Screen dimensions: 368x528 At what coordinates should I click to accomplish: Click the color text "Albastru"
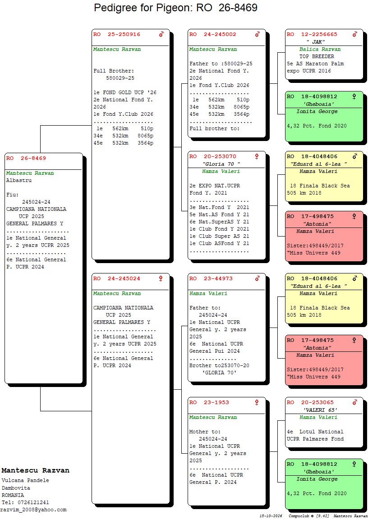pyautogui.click(x=19, y=181)
